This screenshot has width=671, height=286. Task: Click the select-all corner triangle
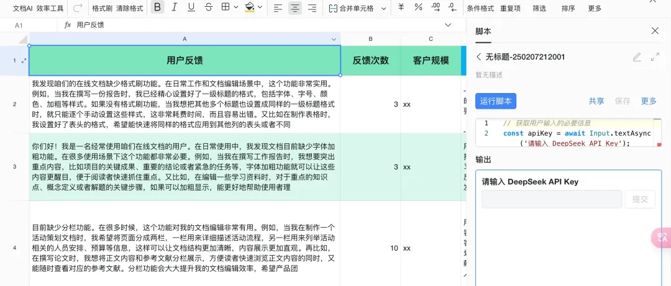[x=23, y=40]
